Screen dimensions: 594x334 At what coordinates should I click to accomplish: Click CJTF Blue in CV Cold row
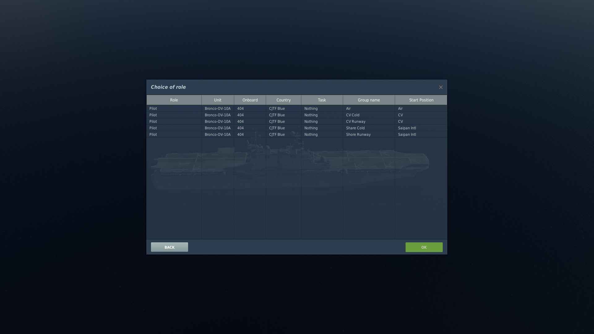pyautogui.click(x=277, y=115)
